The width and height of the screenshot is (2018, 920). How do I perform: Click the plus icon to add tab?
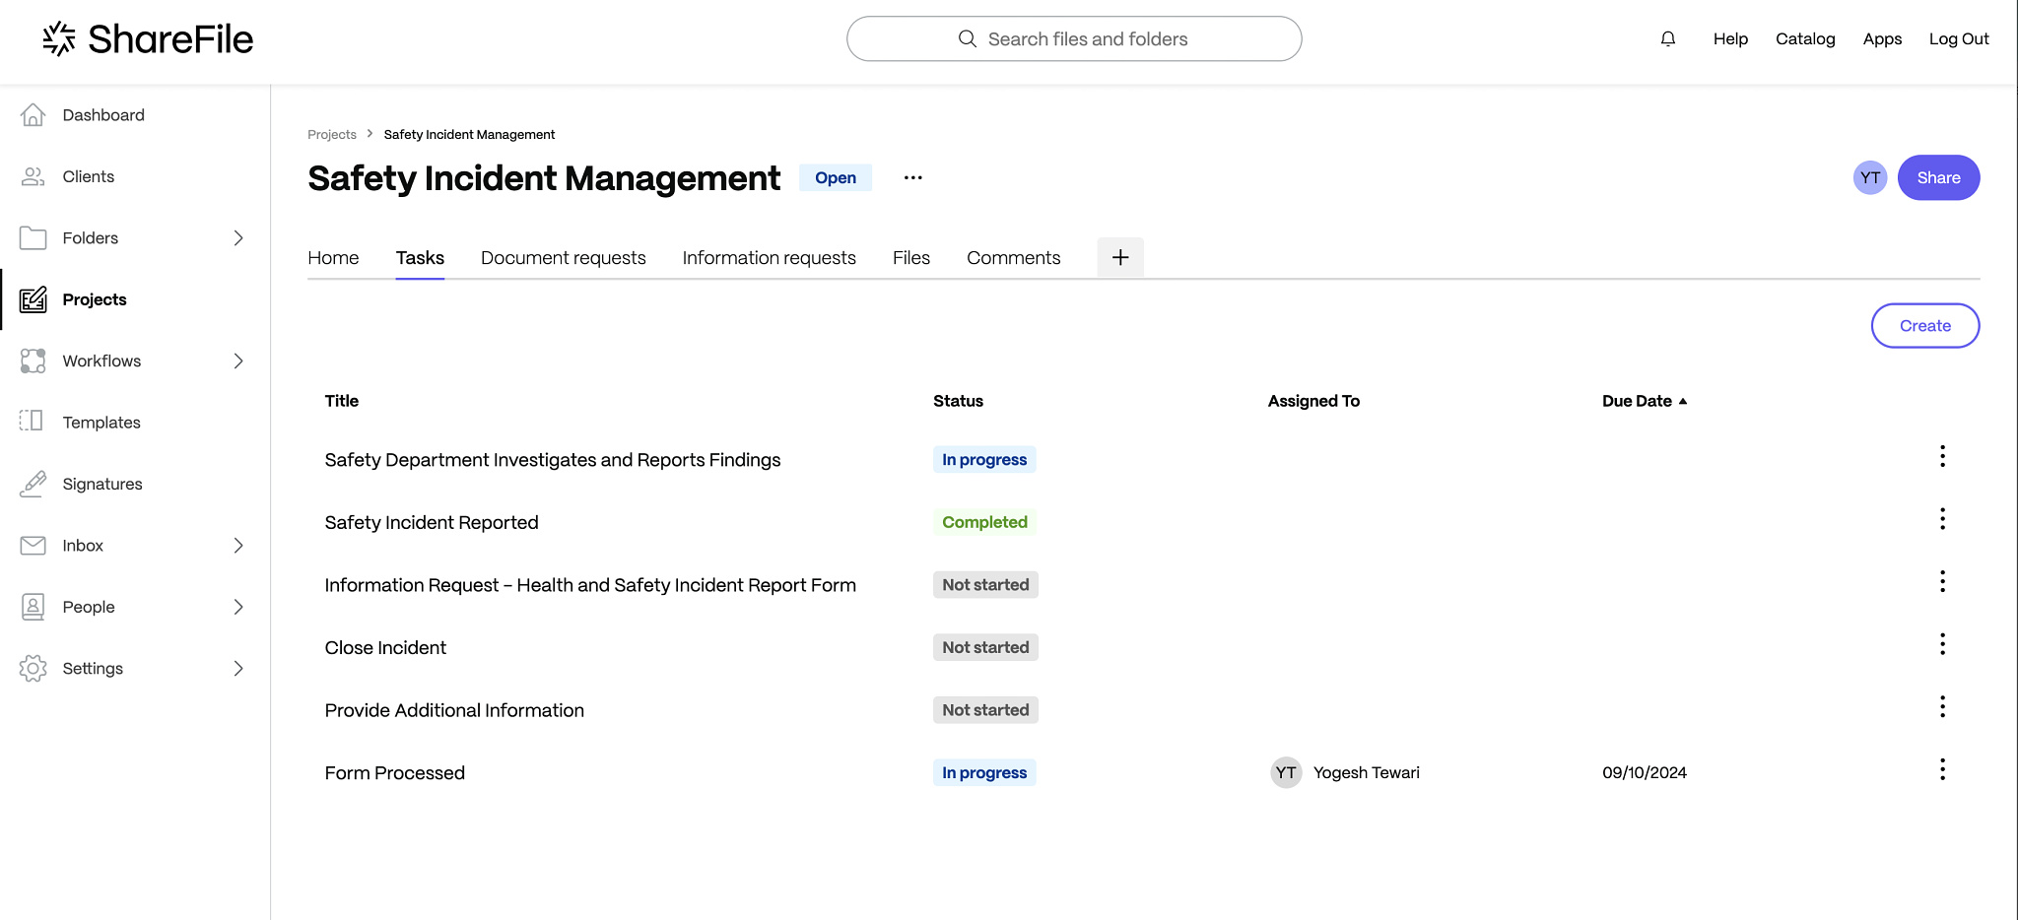click(1119, 257)
